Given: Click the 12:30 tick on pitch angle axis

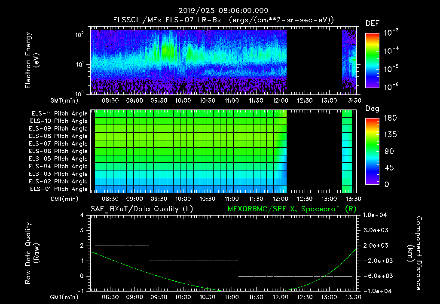Looking at the screenshot, I should coord(305,199).
